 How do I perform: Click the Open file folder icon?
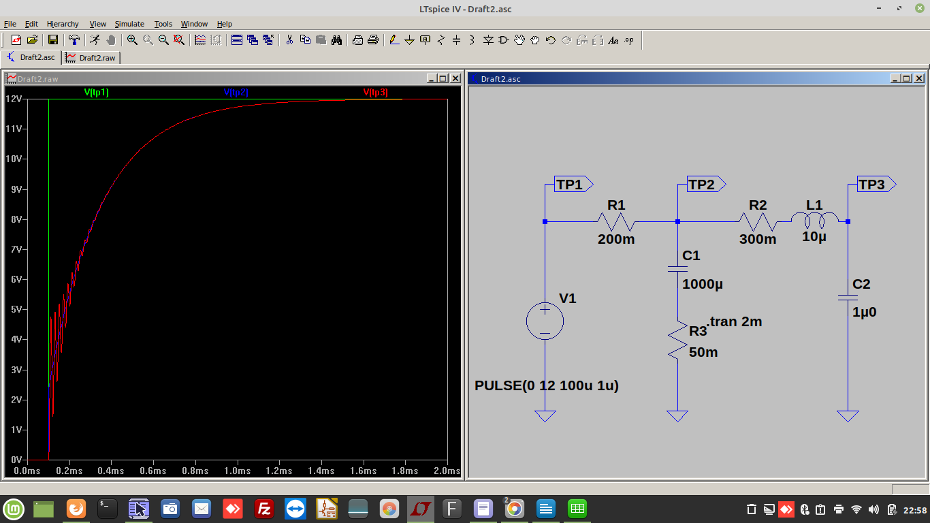pyautogui.click(x=32, y=40)
